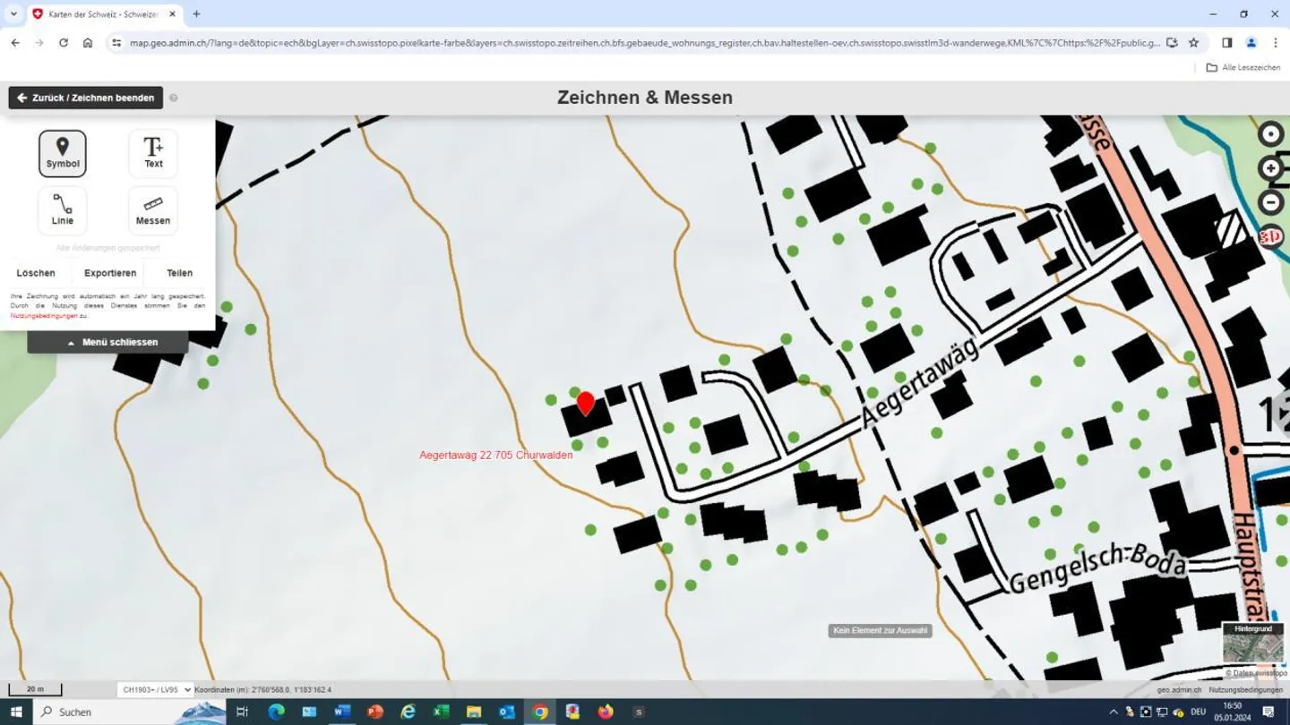This screenshot has height=725, width=1290.
Task: Zoom in with the plus button
Action: point(1270,168)
